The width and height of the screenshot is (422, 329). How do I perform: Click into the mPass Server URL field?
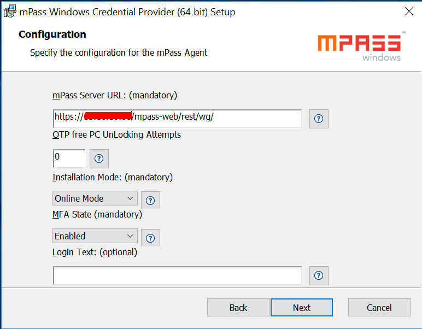[x=177, y=119]
